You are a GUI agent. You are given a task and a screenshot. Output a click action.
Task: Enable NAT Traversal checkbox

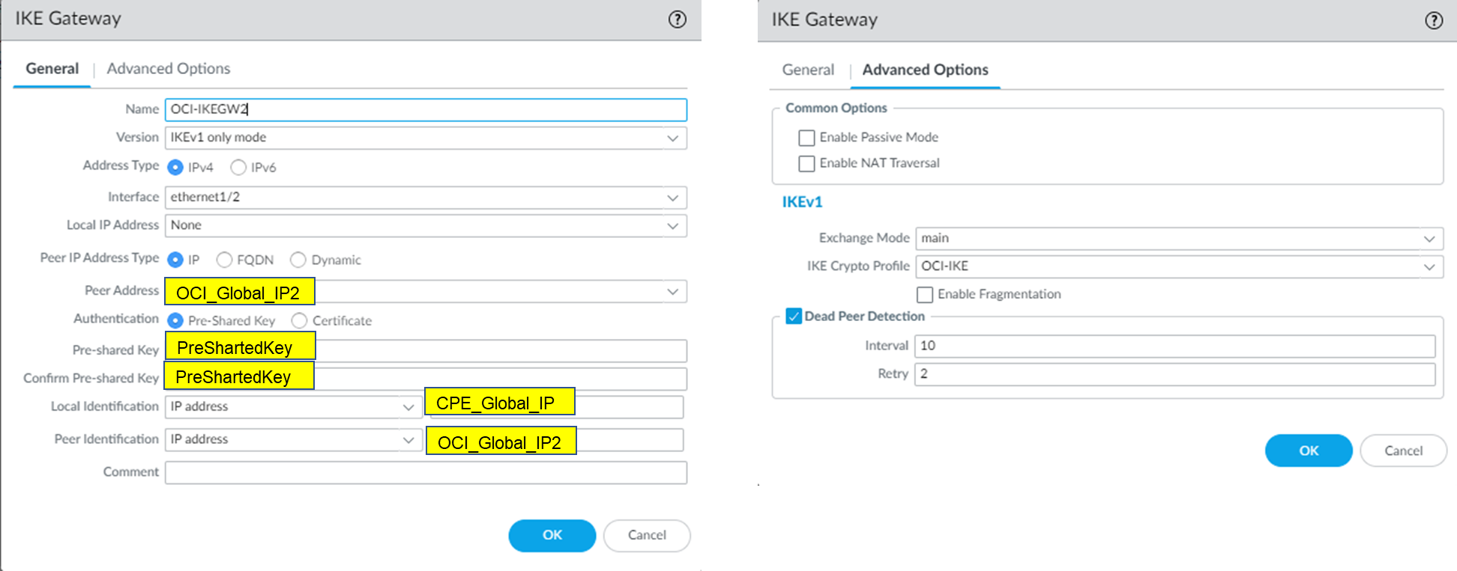pyautogui.click(x=806, y=163)
